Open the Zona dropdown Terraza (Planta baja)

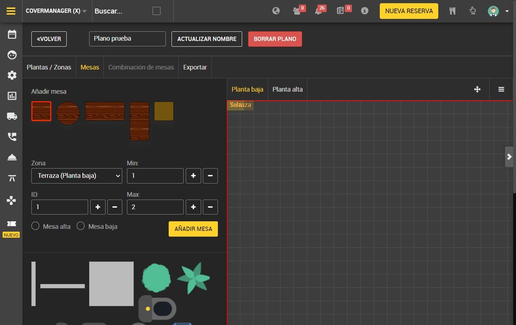pos(77,176)
